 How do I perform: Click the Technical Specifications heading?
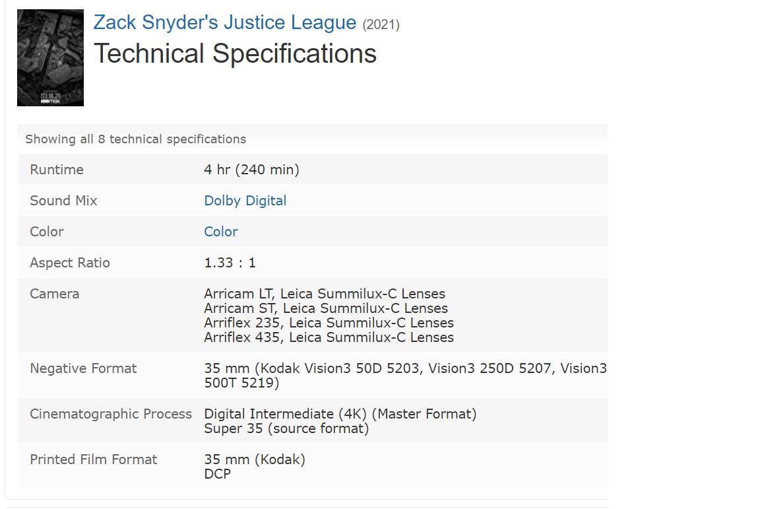(235, 53)
